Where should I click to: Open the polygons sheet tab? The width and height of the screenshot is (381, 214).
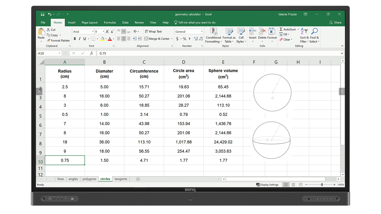[x=90, y=179]
